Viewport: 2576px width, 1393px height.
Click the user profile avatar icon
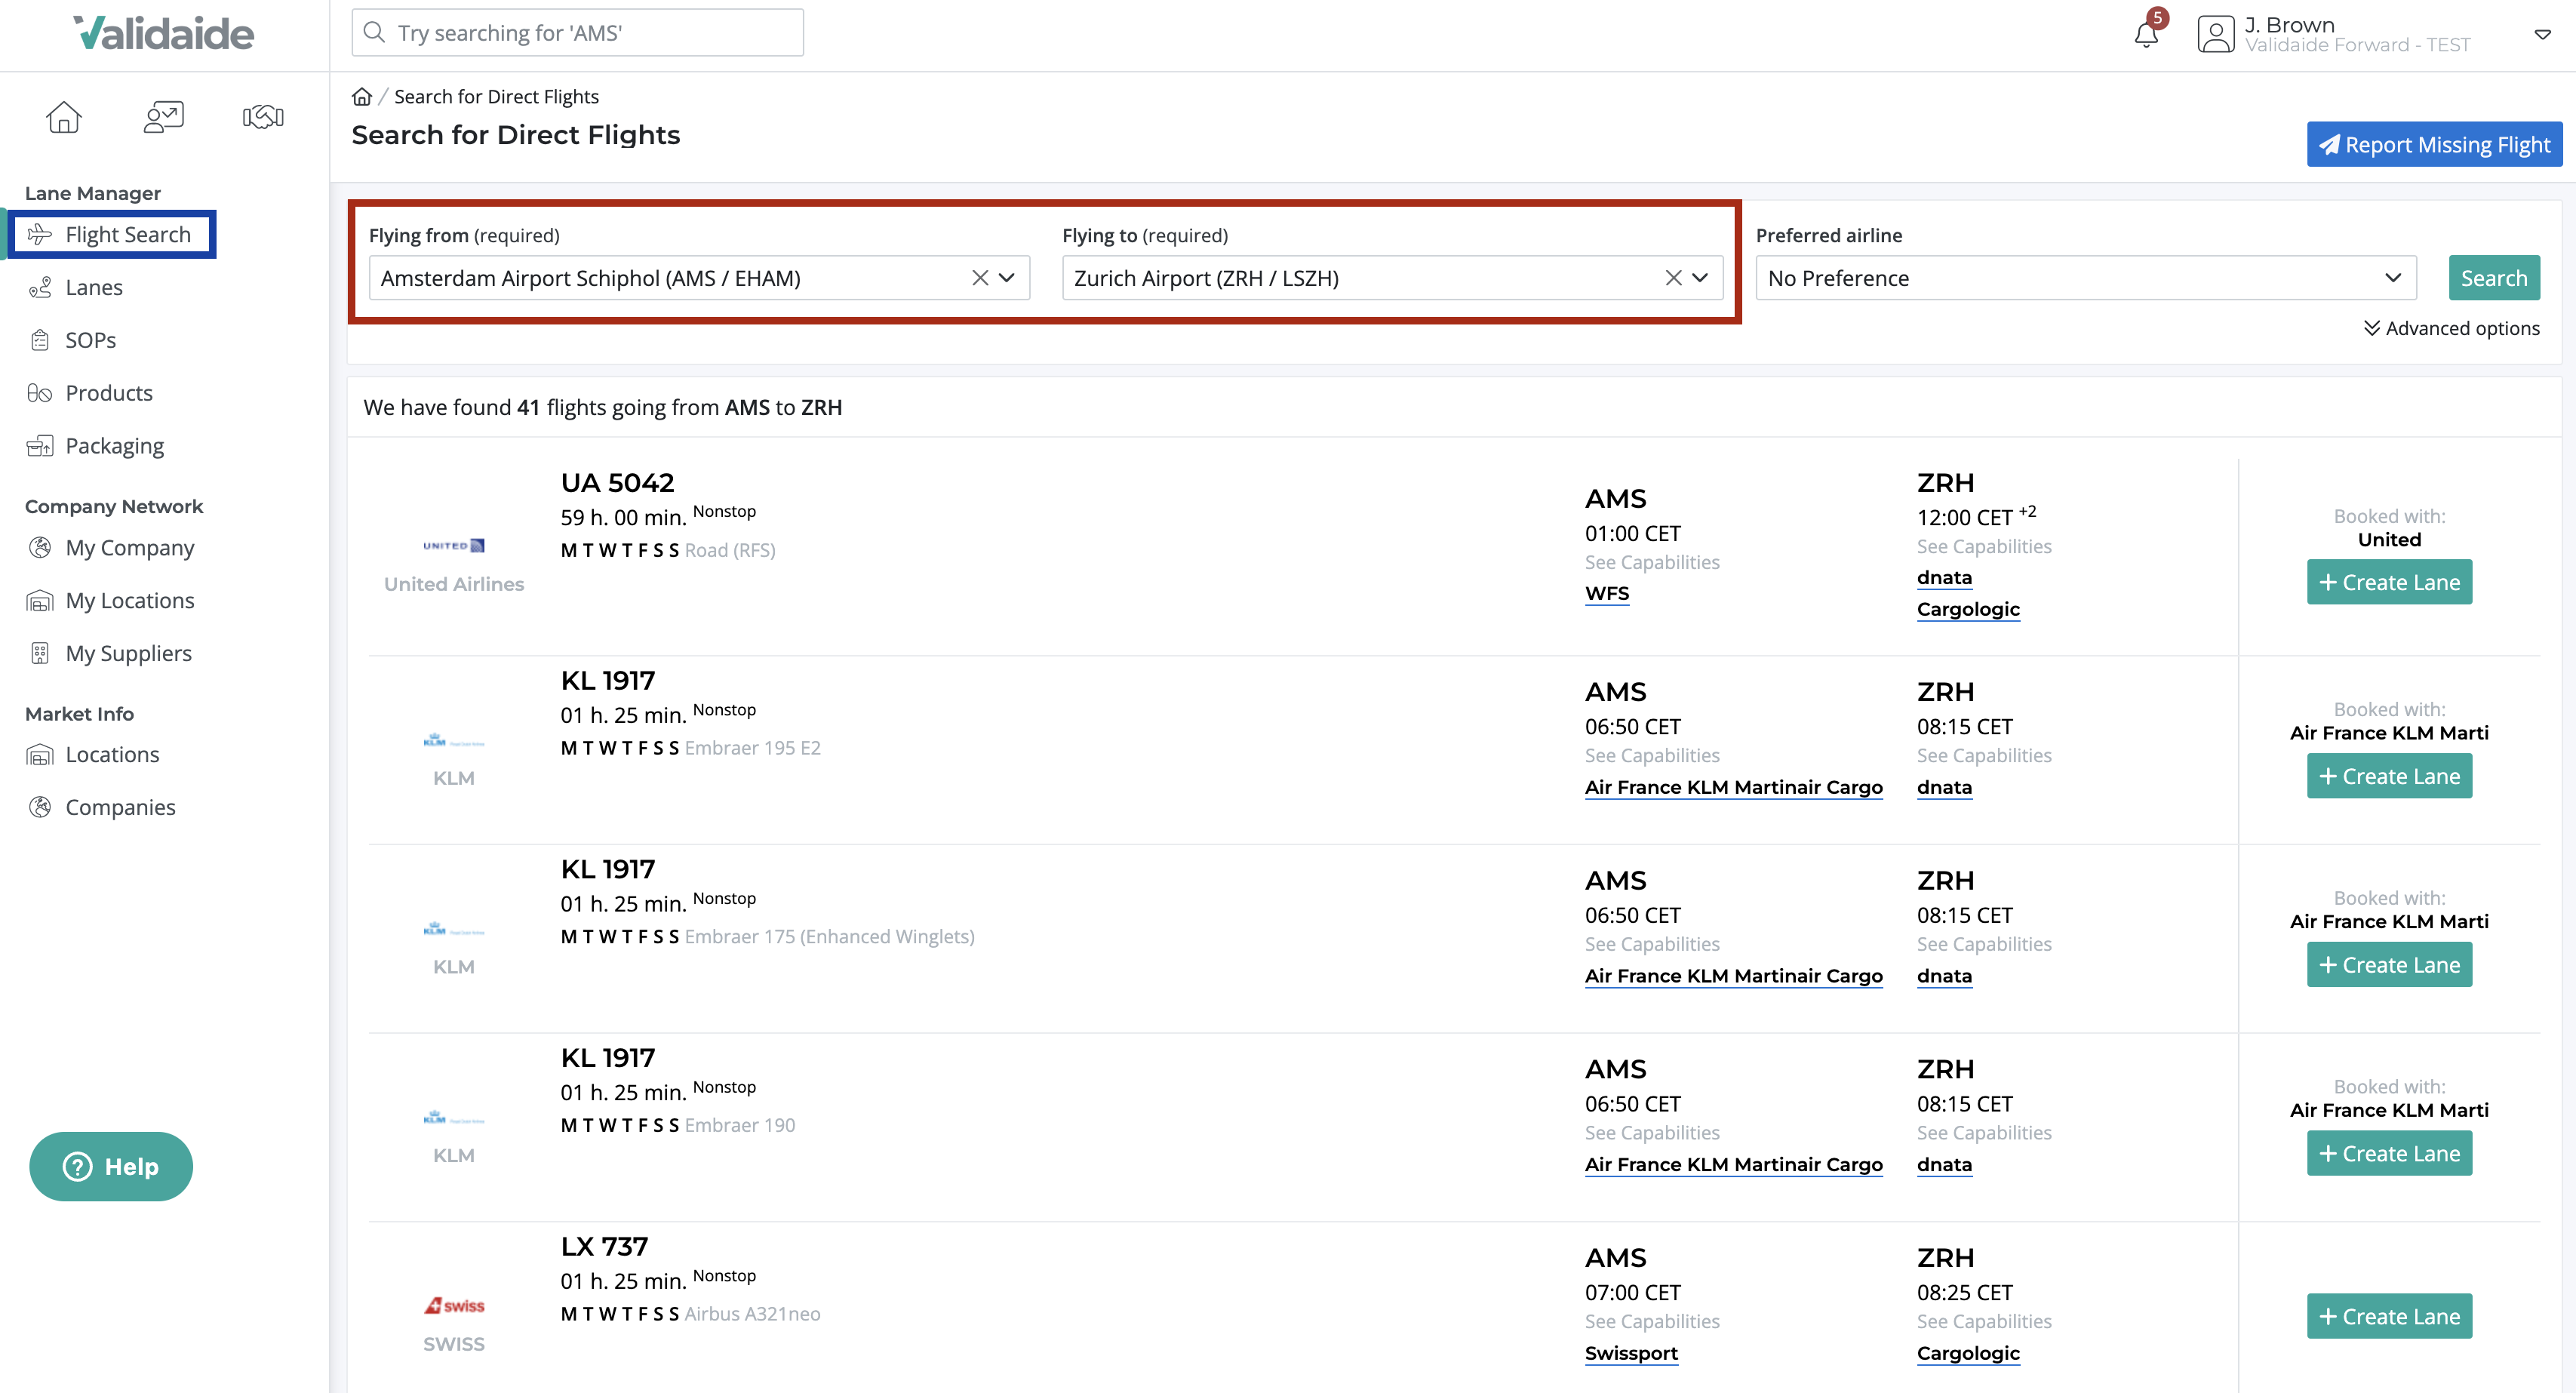(2215, 34)
